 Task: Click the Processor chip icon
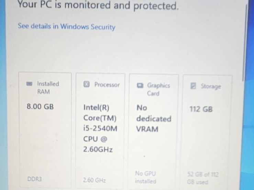(x=86, y=84)
